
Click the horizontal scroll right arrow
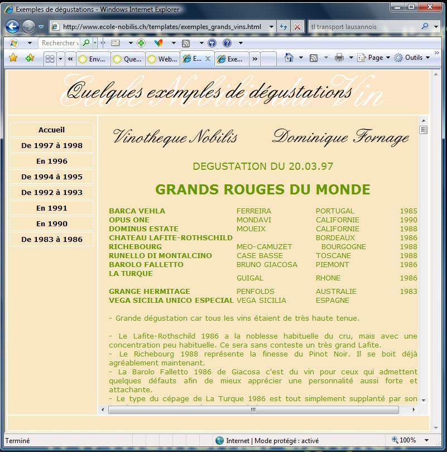[414, 410]
